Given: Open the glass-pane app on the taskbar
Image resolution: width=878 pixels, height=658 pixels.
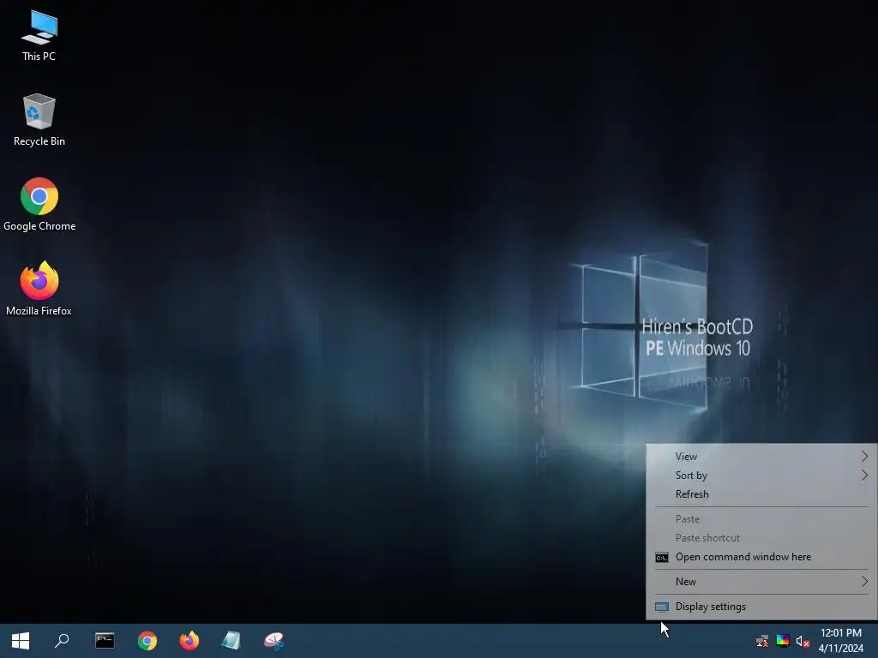Looking at the screenshot, I should coord(231,641).
